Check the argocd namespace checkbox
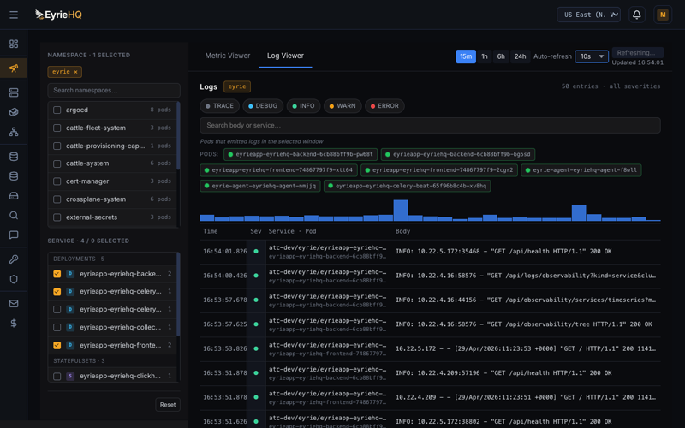 click(x=57, y=110)
